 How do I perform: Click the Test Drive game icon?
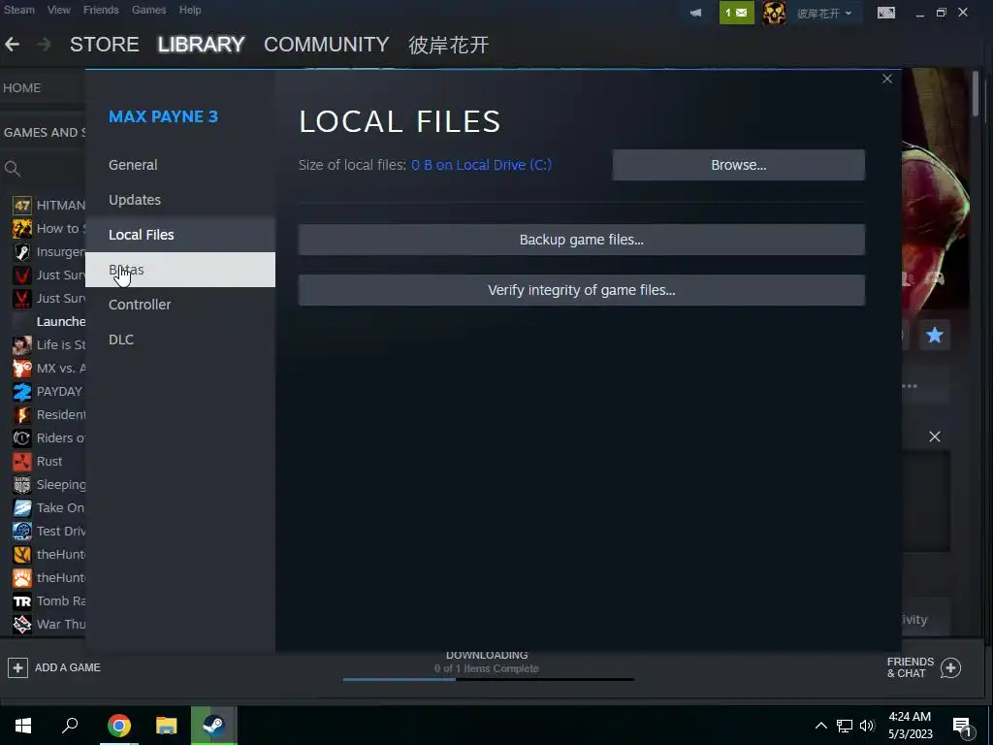tap(22, 532)
